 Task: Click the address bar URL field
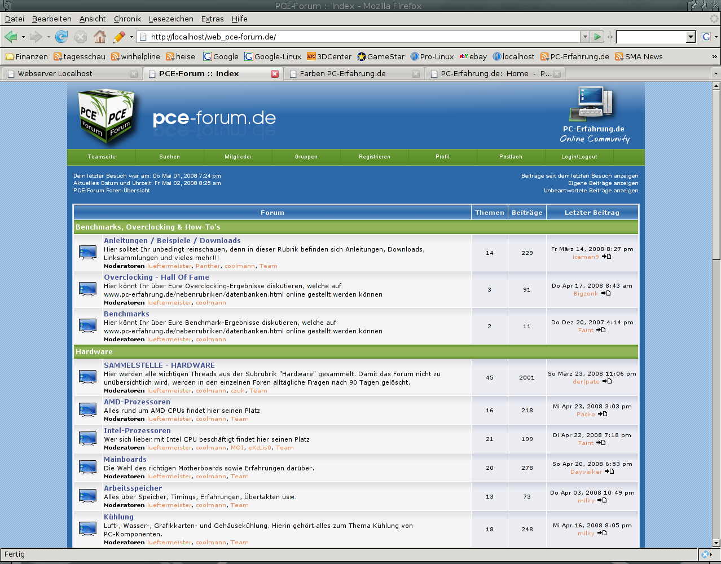[x=361, y=37]
